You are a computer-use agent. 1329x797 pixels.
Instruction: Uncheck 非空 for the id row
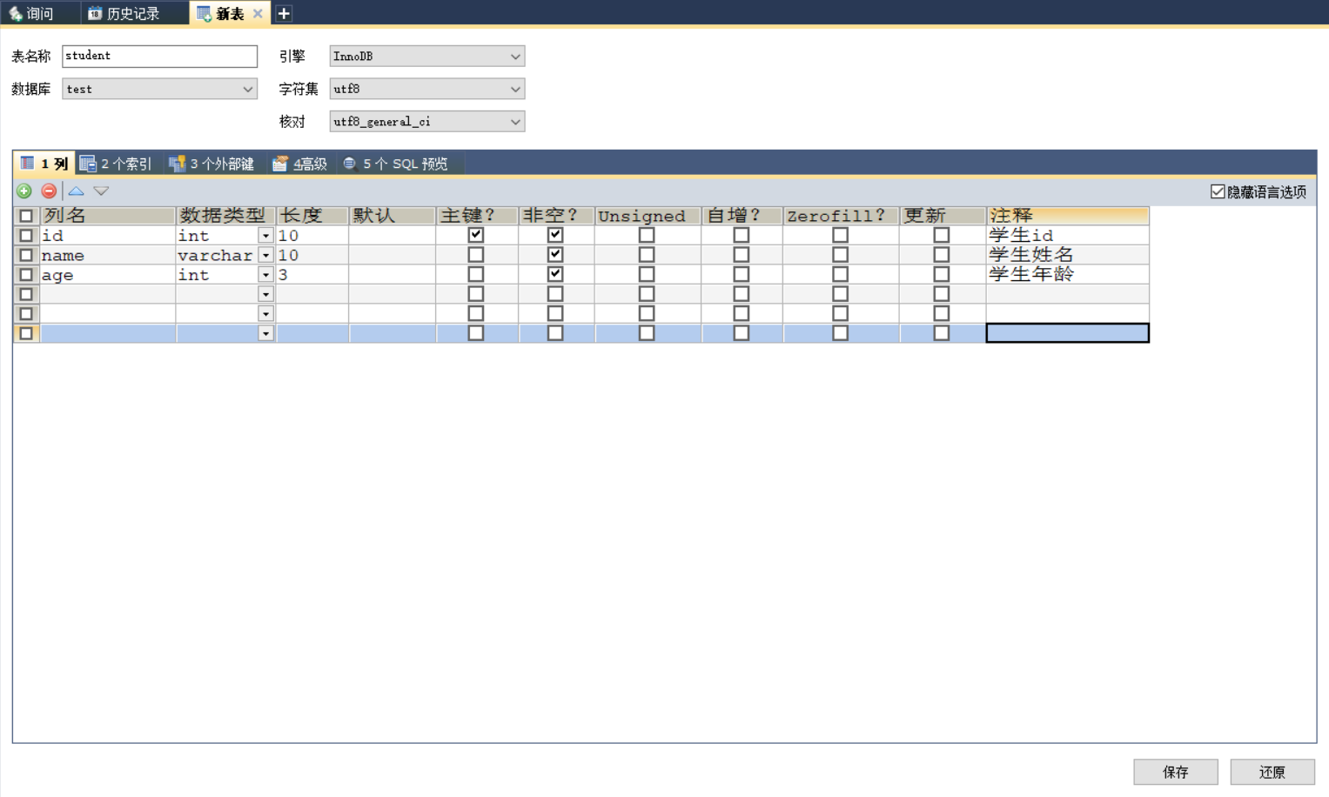(554, 235)
